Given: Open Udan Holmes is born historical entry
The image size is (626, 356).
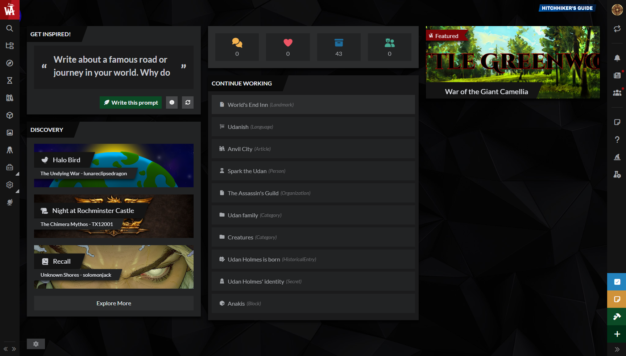Looking at the screenshot, I should [x=313, y=259].
